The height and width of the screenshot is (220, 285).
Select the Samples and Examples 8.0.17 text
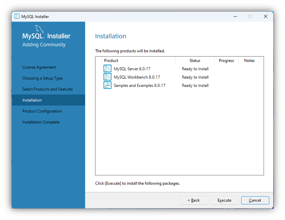pos(139,86)
